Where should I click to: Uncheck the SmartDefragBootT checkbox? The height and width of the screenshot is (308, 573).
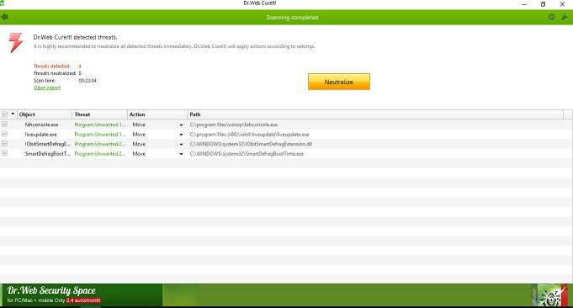[x=4, y=153]
